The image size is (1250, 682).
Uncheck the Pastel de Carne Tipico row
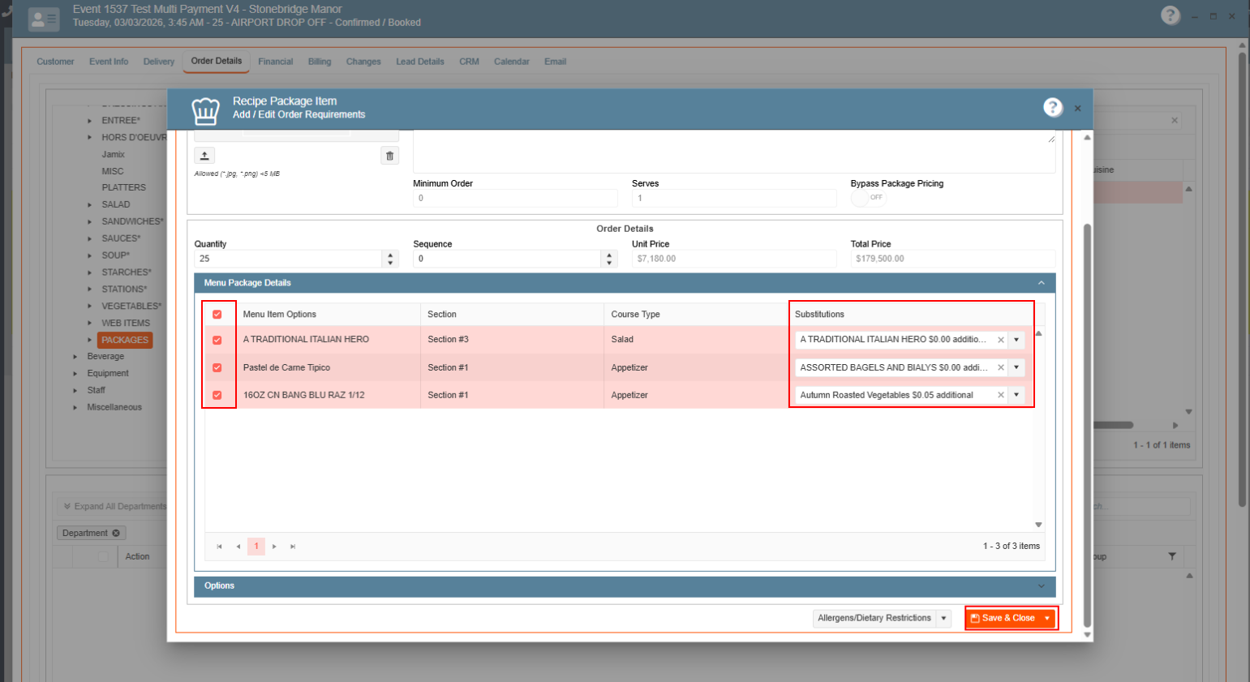(217, 368)
